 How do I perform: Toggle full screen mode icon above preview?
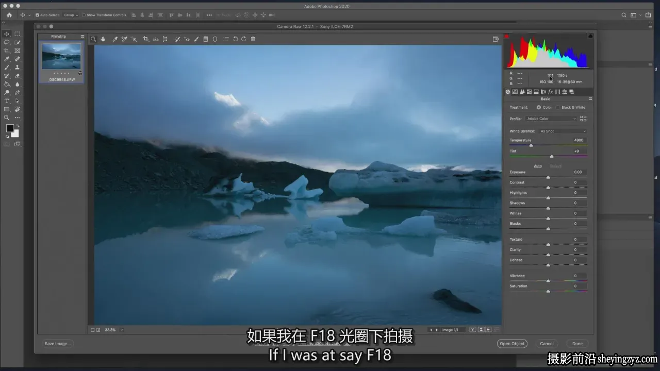pos(496,39)
